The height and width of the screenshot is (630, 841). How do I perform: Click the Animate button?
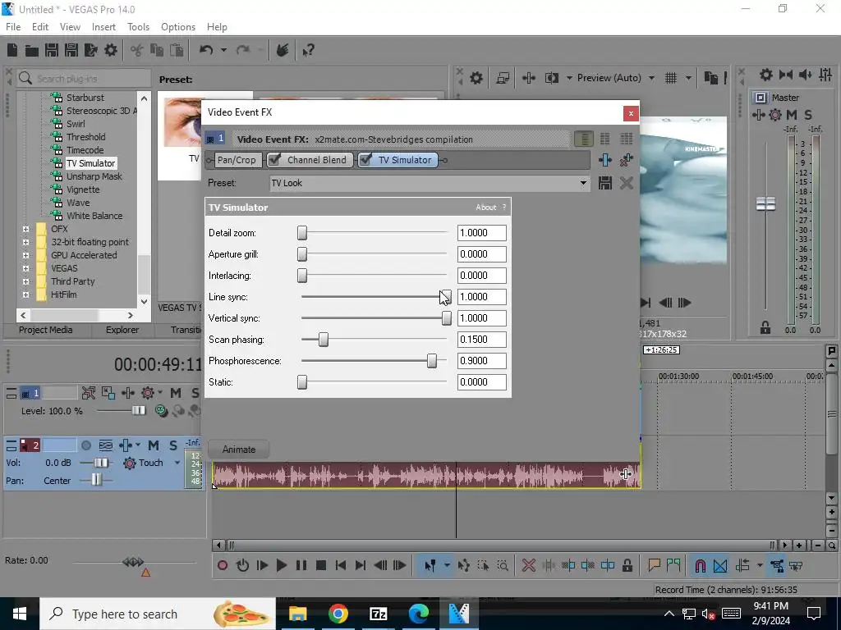(x=239, y=450)
